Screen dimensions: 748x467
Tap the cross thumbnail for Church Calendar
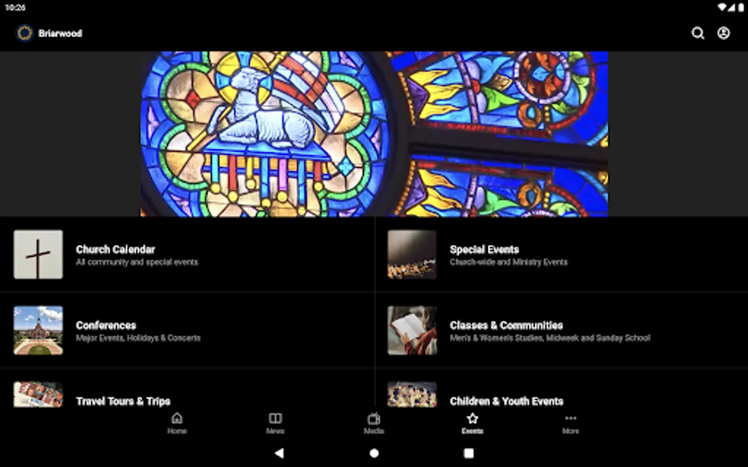click(x=38, y=254)
